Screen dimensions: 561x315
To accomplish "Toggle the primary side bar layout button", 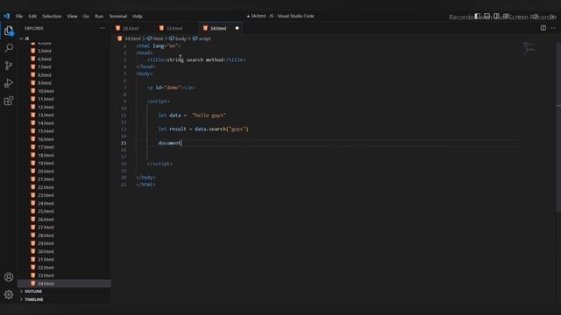I will [x=477, y=16].
